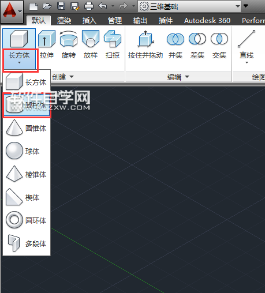Undo last action arrow icon

click(x=103, y=6)
